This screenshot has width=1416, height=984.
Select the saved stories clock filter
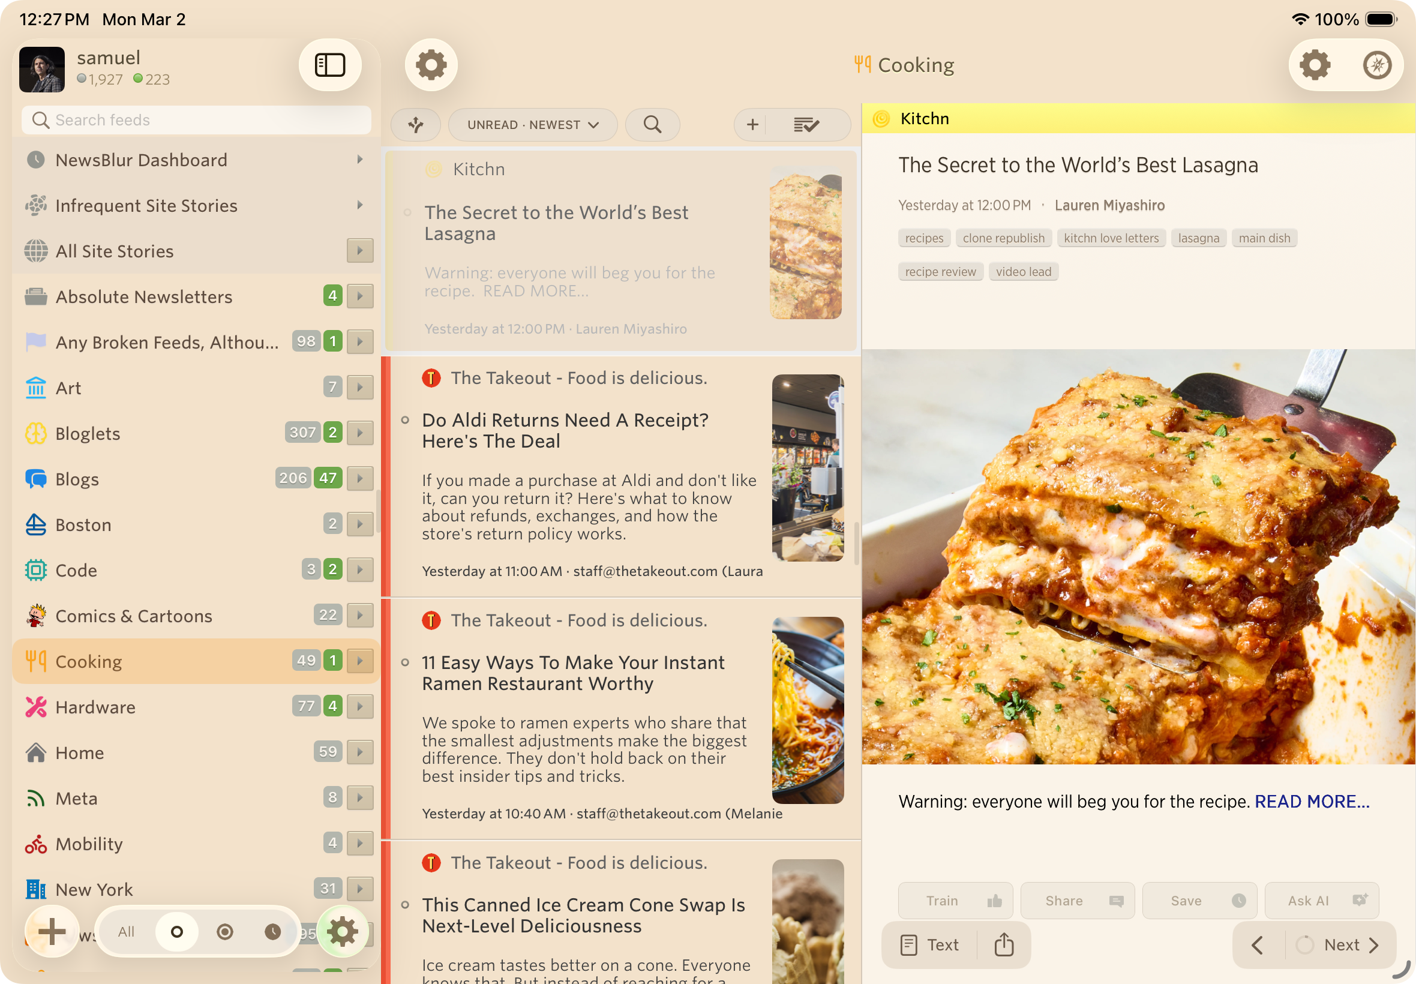tap(272, 932)
